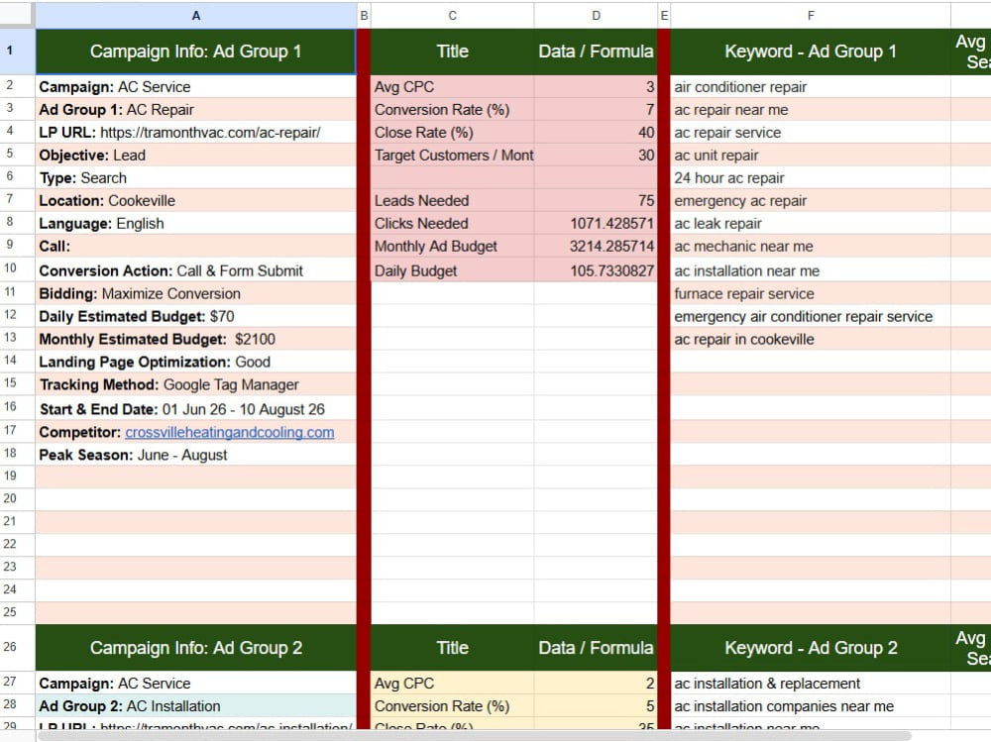Click the select-all corner box
The image size is (991, 742).
tap(17, 16)
